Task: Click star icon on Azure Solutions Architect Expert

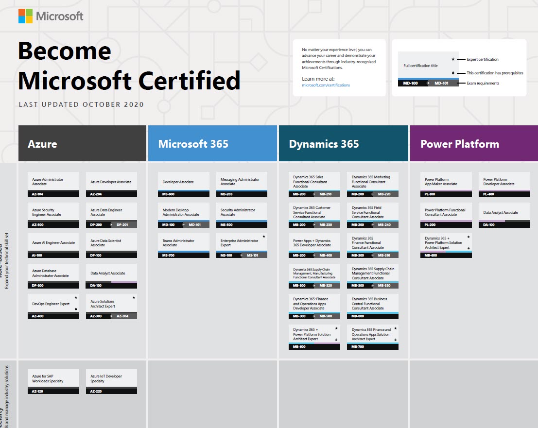Action: 134,297
